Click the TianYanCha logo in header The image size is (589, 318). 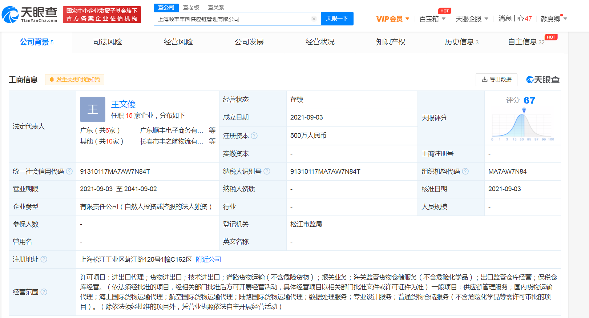30,15
